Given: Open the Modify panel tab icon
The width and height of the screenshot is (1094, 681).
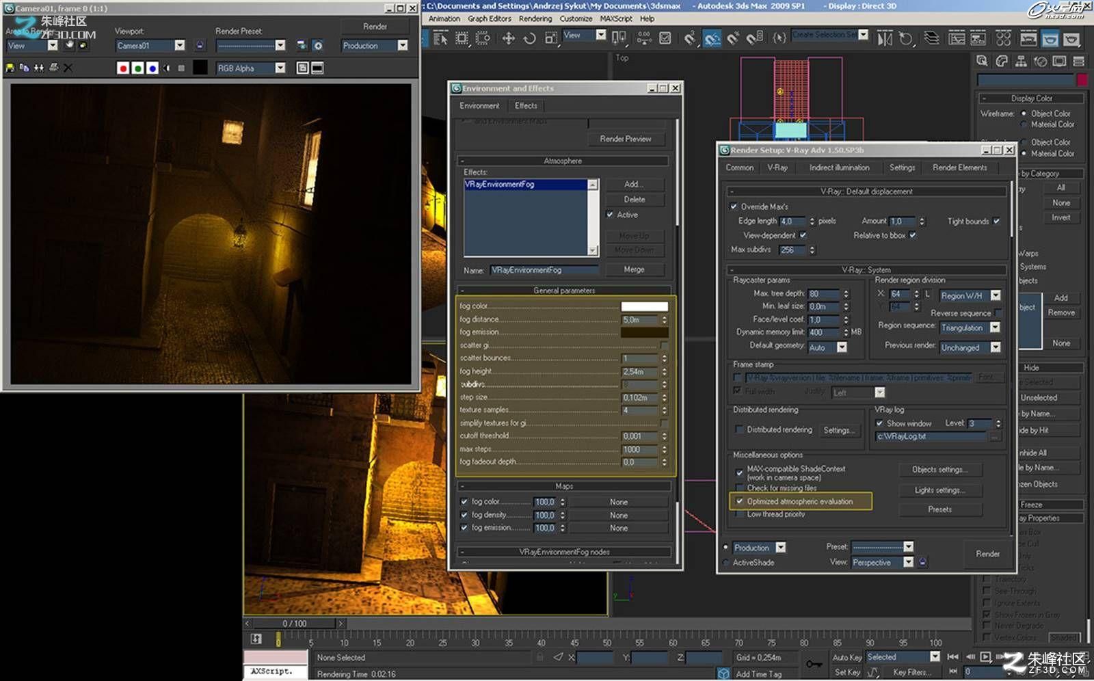Looking at the screenshot, I should tap(1002, 62).
